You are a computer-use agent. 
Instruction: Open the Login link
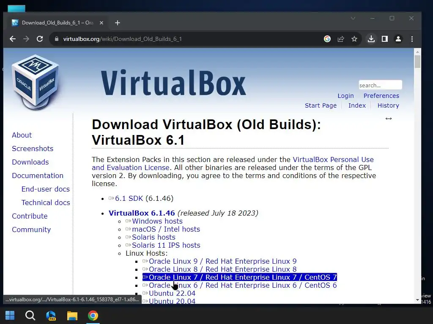[x=345, y=96]
